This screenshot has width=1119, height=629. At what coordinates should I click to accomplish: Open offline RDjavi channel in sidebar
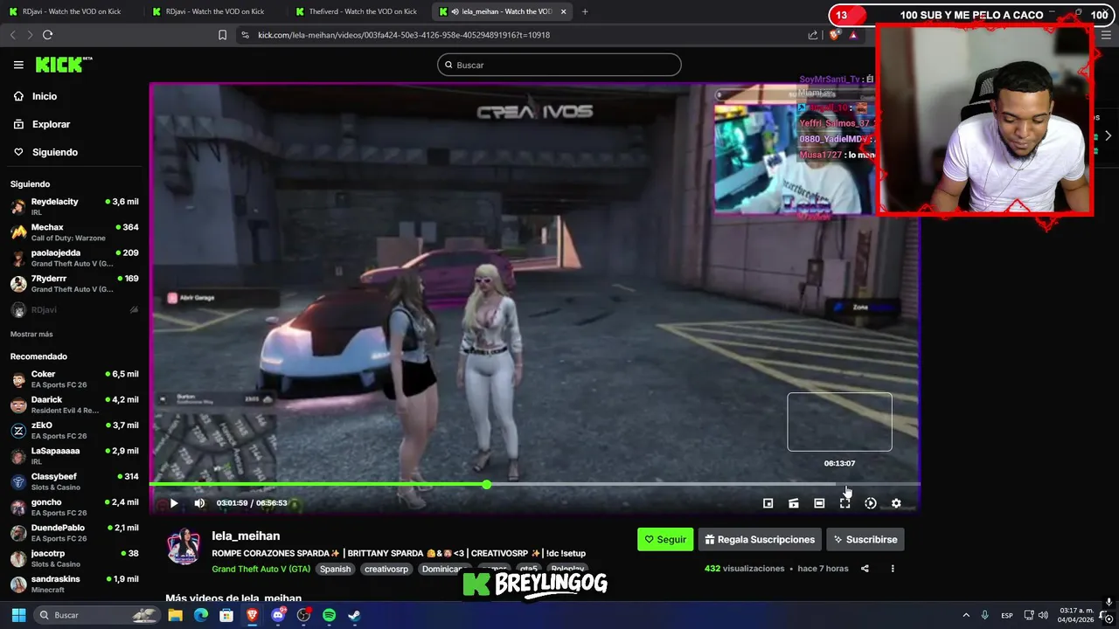pyautogui.click(x=74, y=310)
